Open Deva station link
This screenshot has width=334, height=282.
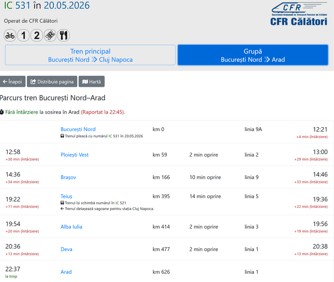tap(66, 249)
